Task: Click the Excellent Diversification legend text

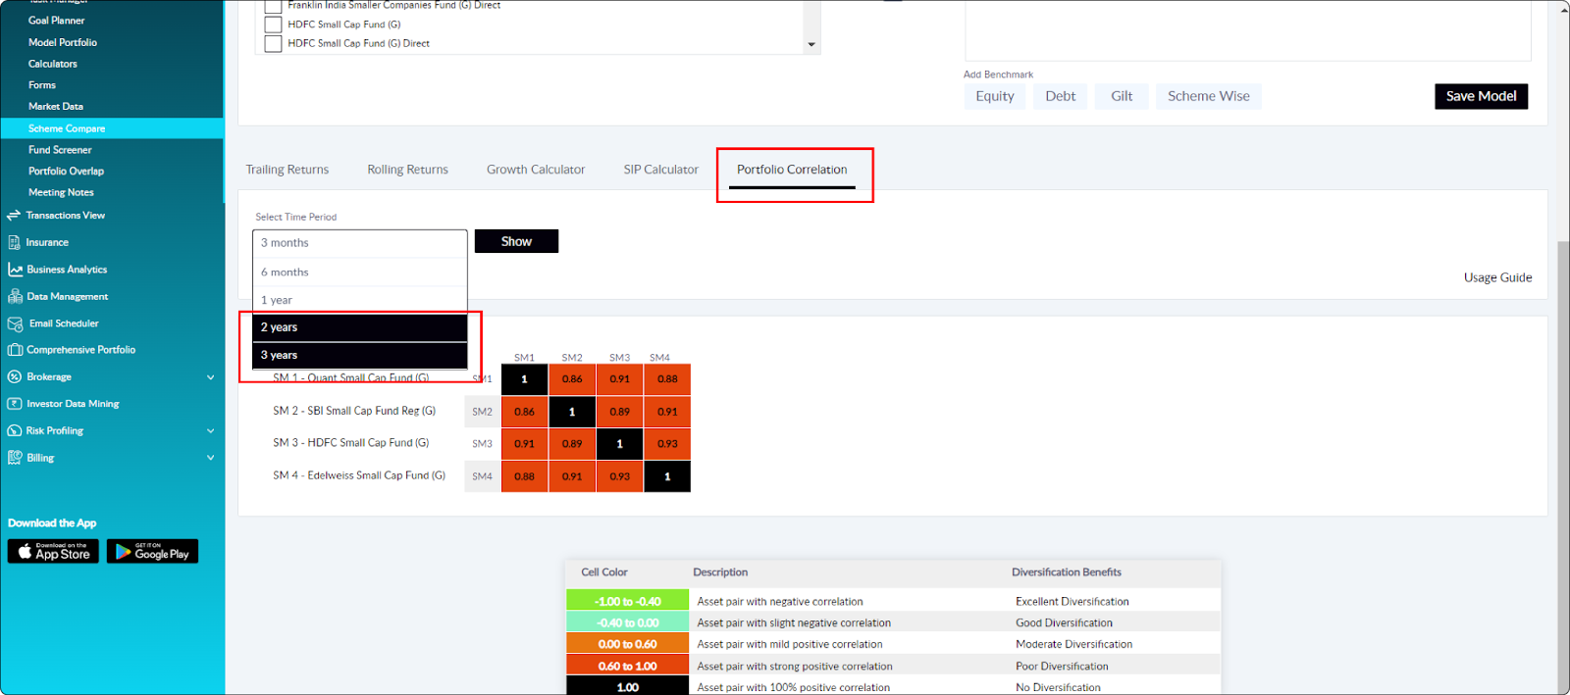Action: 1073,602
